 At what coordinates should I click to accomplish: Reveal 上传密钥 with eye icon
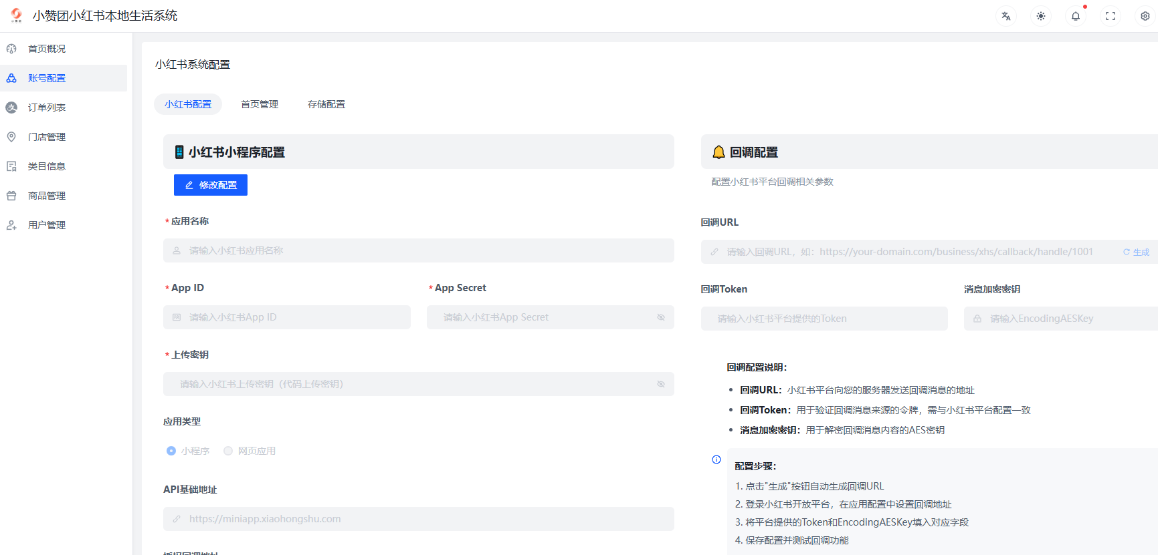coord(661,384)
